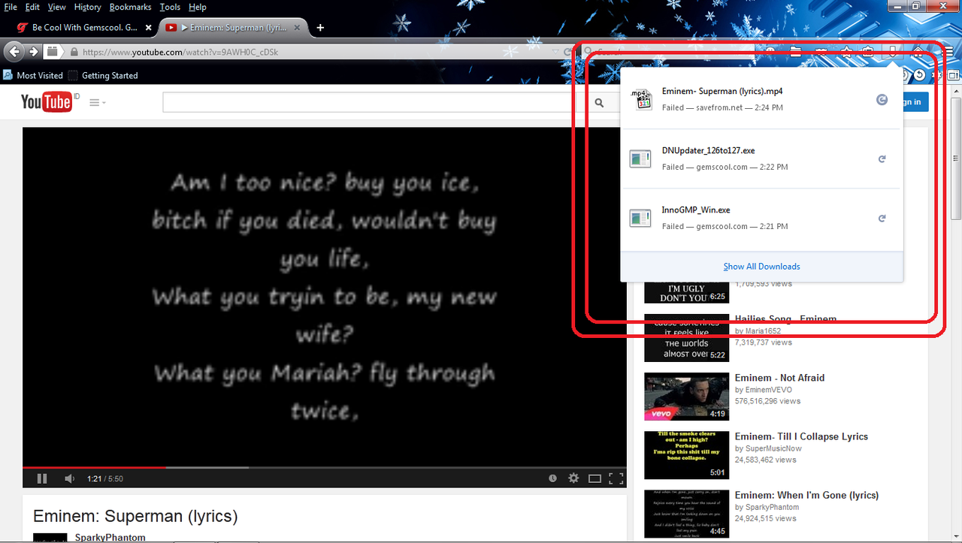Go to the home page with the Home icon
962x543 pixels.
(918, 52)
